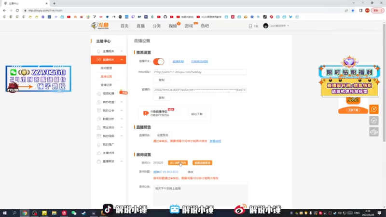Click the 直播码 stream key field
This screenshot has width=386, height=217.
[200, 90]
